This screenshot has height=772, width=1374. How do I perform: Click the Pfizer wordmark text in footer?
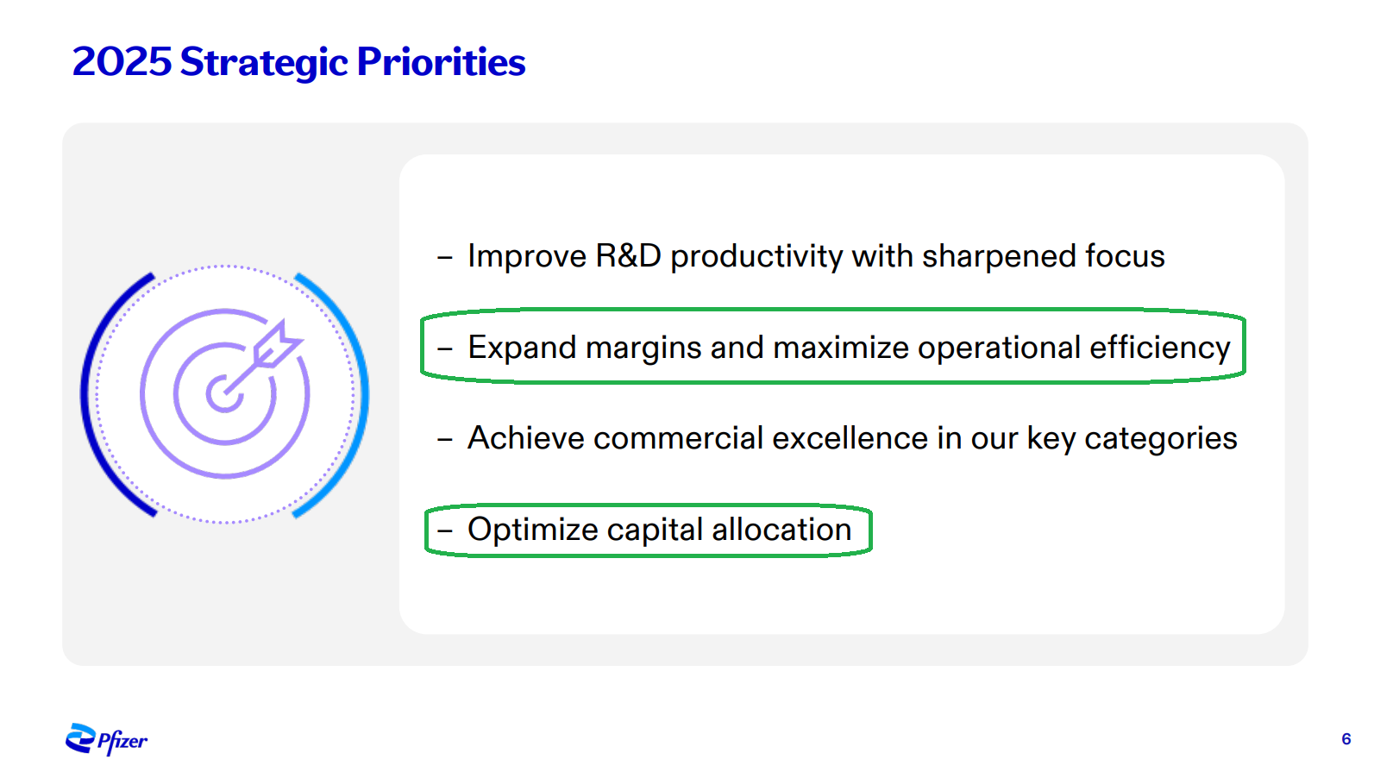click(122, 741)
